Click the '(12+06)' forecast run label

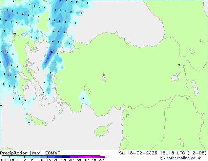pyautogui.click(x=197, y=153)
